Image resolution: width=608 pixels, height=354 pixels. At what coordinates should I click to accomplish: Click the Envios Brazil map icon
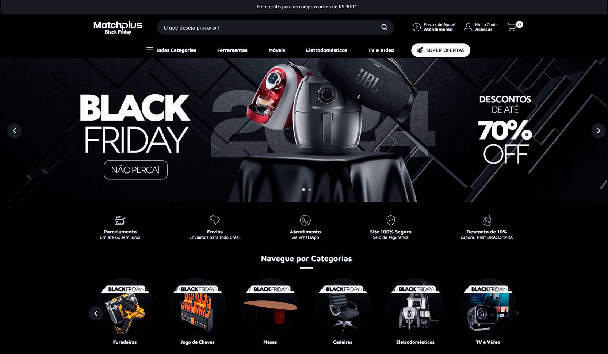(x=215, y=220)
